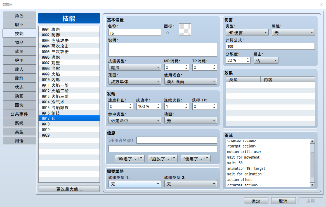Image resolution: width=326 pixels, height=207 pixels.
Task: Open the 范围 dropdown showing 敌方单体
Action: click(135, 82)
